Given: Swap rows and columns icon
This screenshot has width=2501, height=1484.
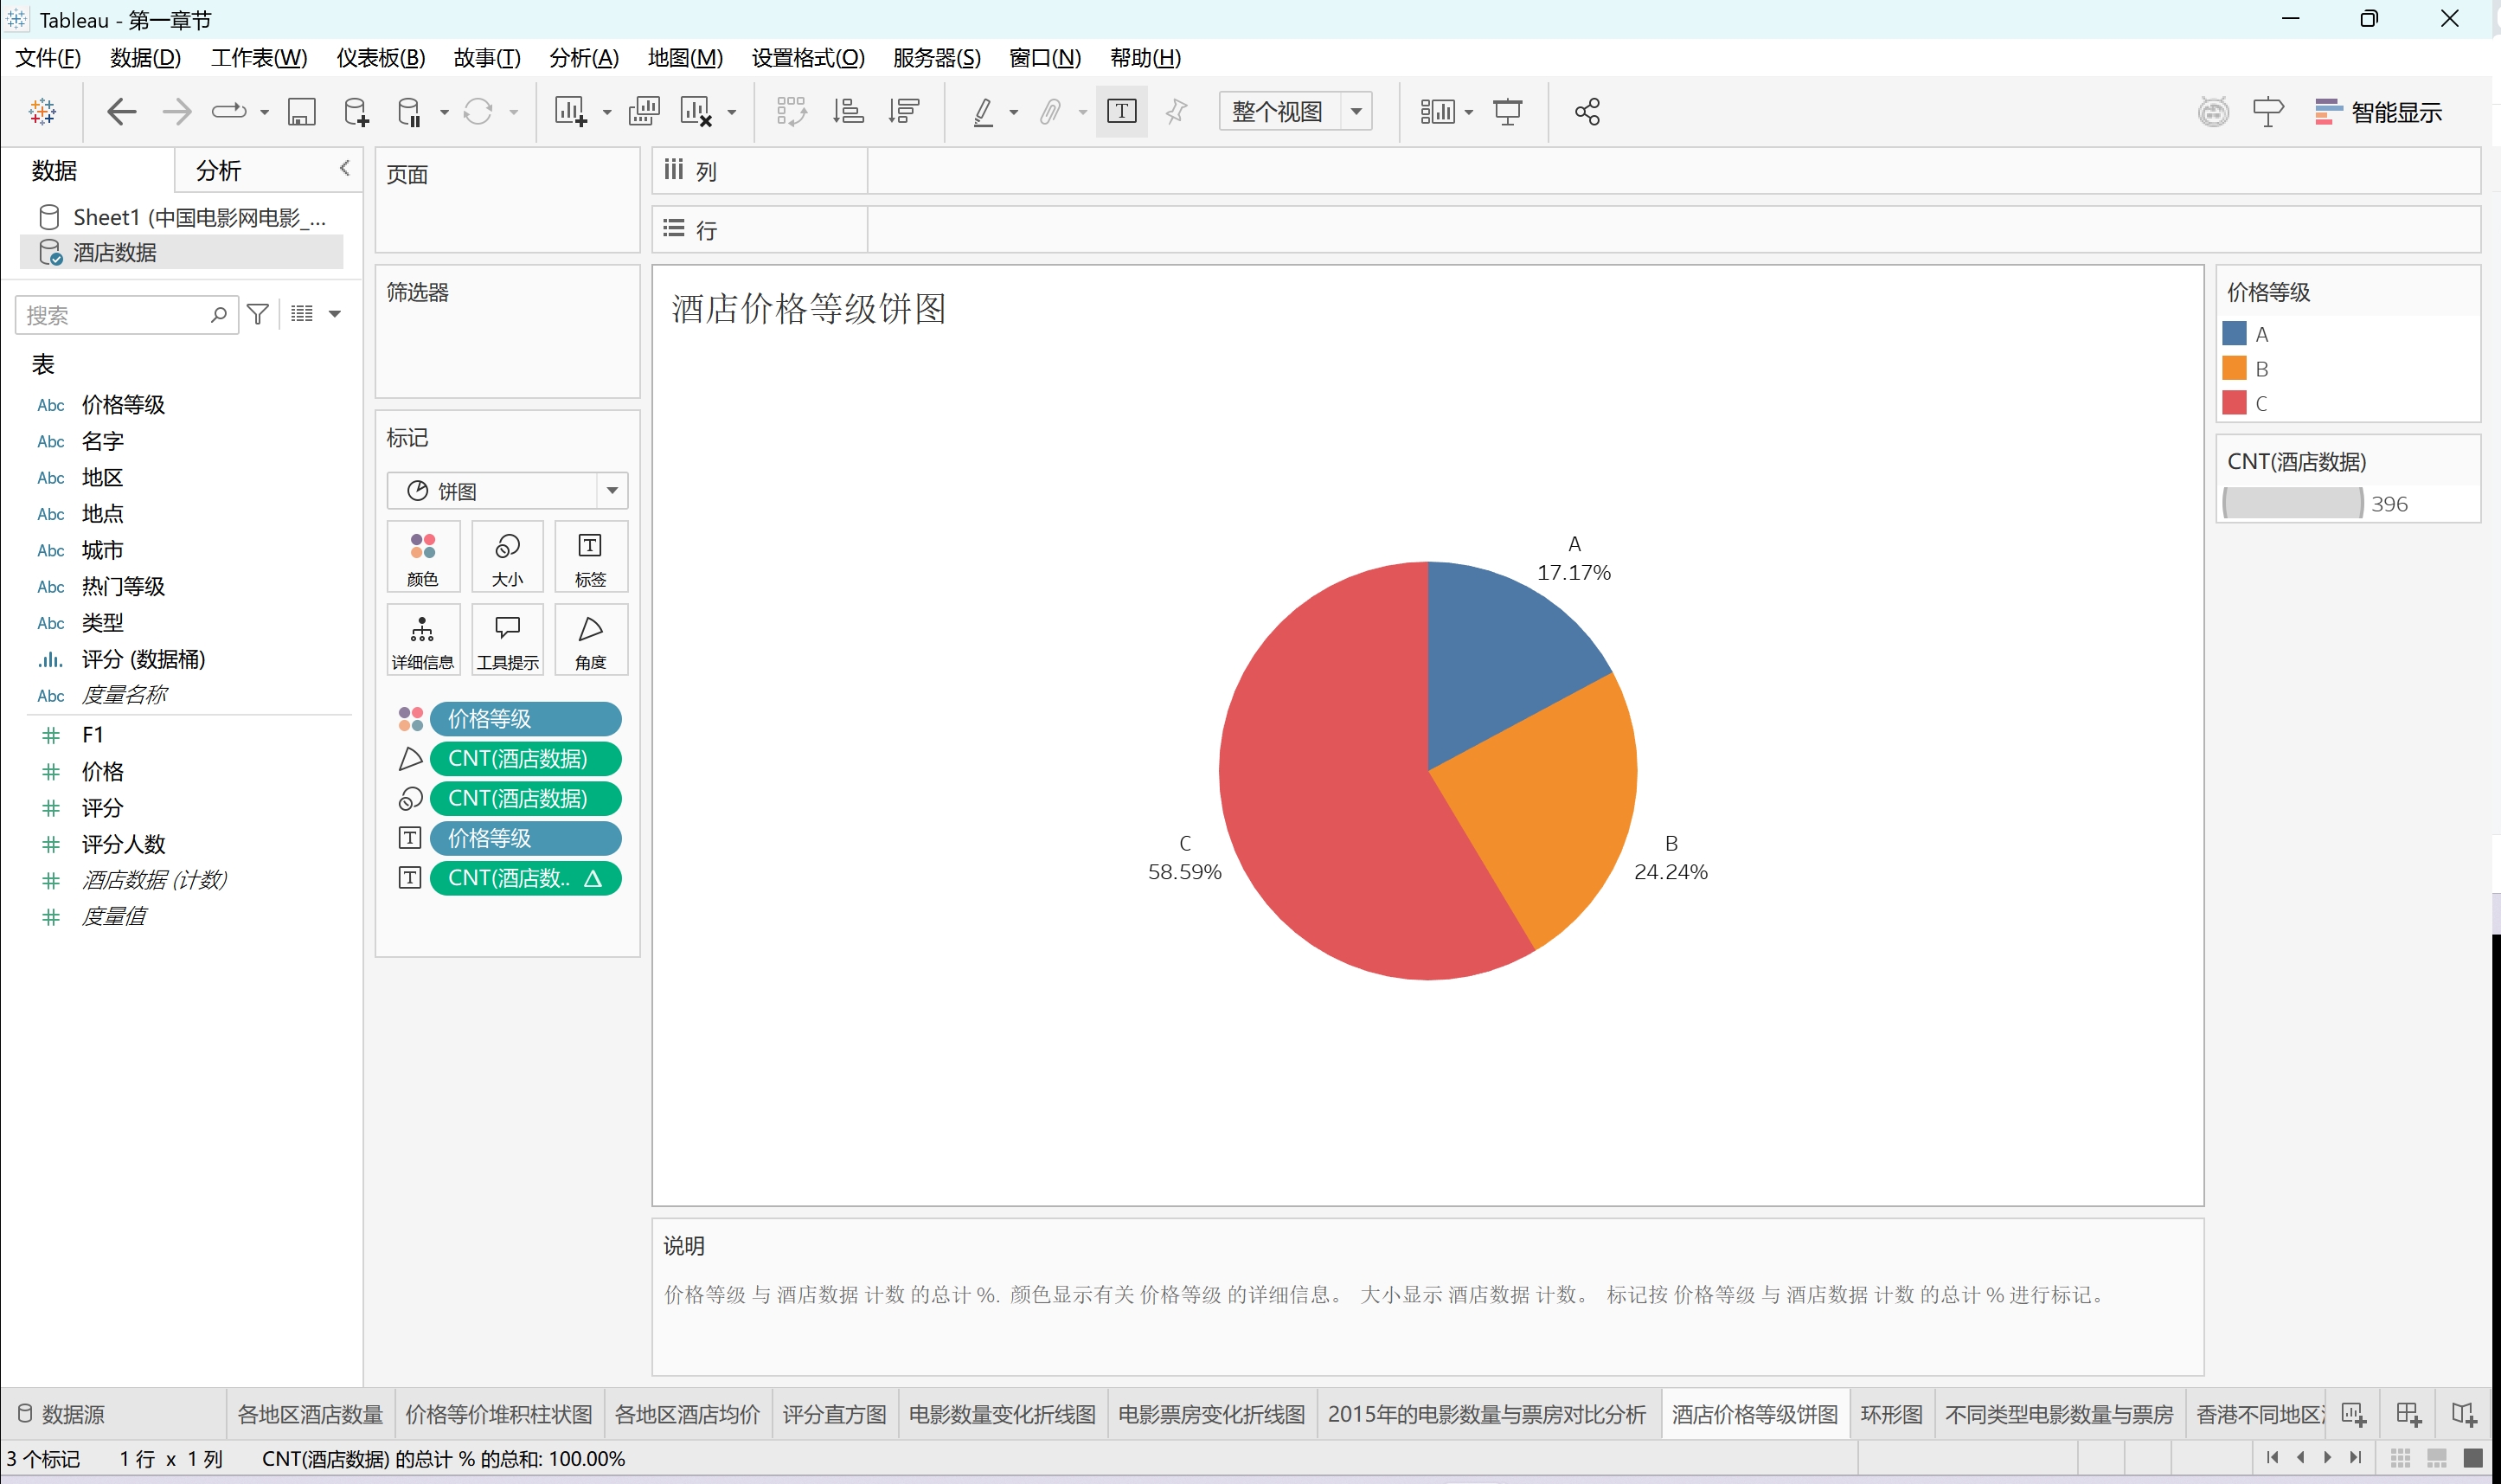Looking at the screenshot, I should [x=791, y=111].
